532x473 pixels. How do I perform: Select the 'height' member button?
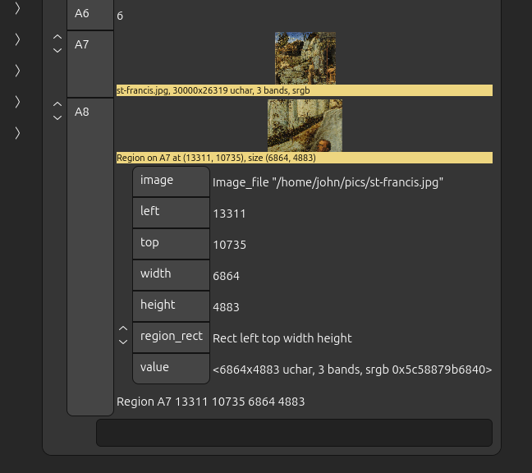(x=171, y=306)
